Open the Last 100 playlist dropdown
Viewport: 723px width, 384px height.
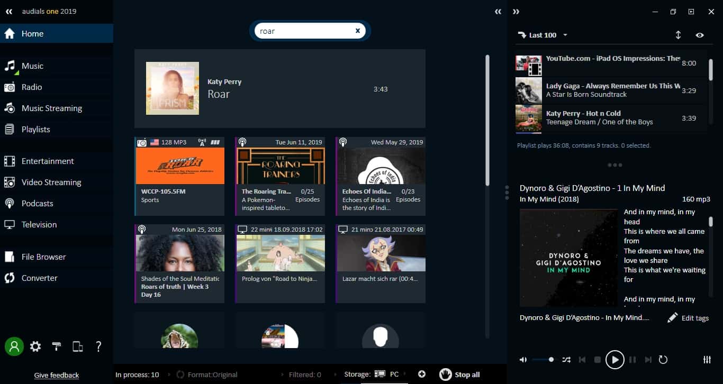point(542,35)
